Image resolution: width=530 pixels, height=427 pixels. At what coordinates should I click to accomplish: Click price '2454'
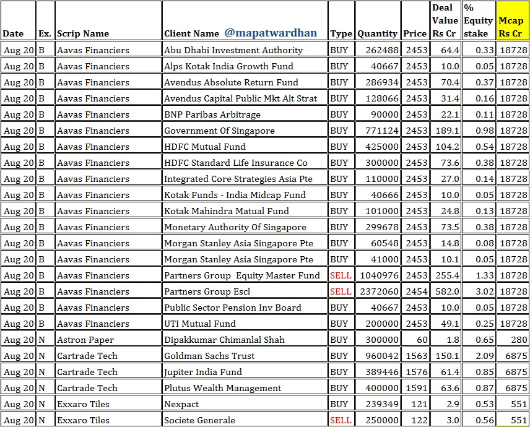[x=417, y=291]
